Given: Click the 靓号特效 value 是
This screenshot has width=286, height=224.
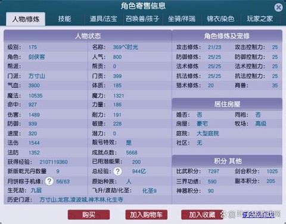Looking at the screenshot, I should [129, 143].
